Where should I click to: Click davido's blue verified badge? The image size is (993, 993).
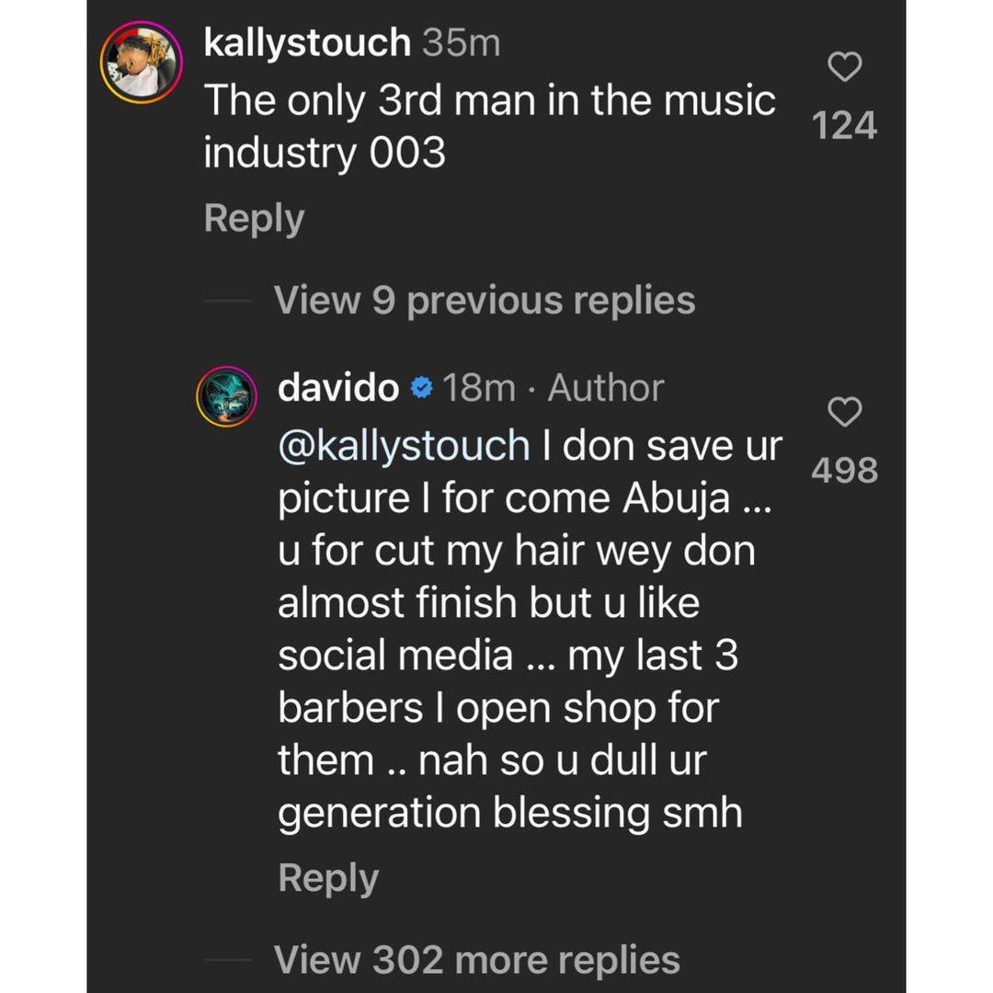(421, 389)
